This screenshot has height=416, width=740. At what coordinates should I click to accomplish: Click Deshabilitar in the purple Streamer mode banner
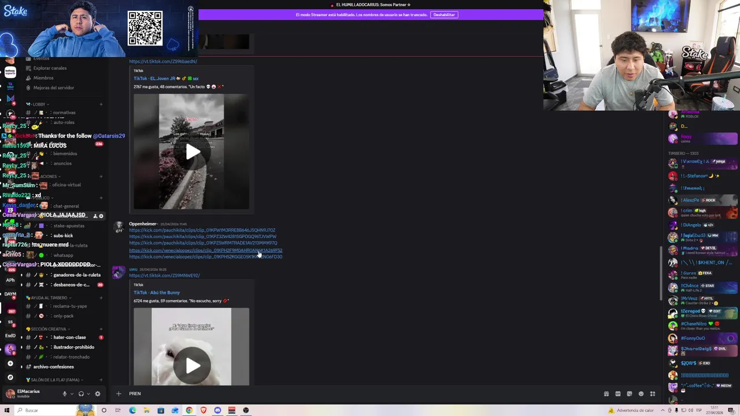click(444, 14)
